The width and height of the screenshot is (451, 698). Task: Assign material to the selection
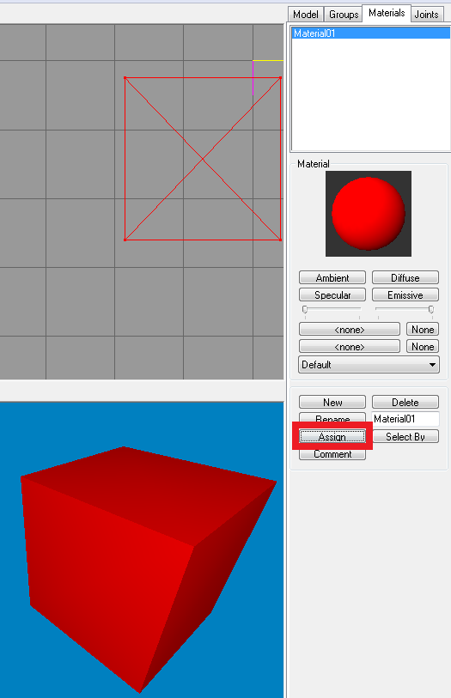tap(332, 436)
